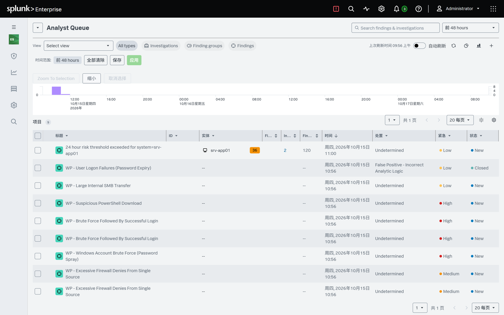This screenshot has height=315, width=504.
Task: Check the Suspicious PowerShell Download row
Action: [x=38, y=203]
